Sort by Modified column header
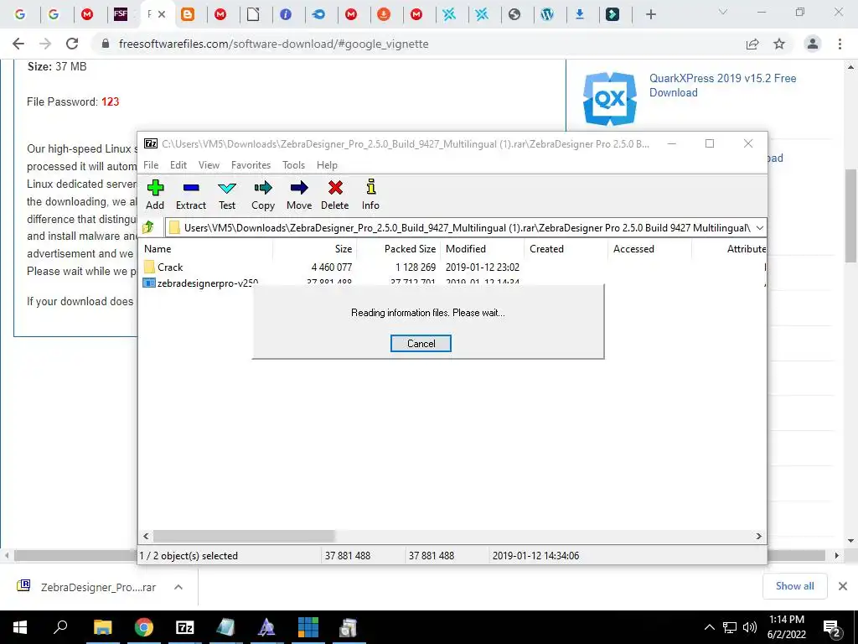Image resolution: width=858 pixels, height=644 pixels. tap(482, 248)
